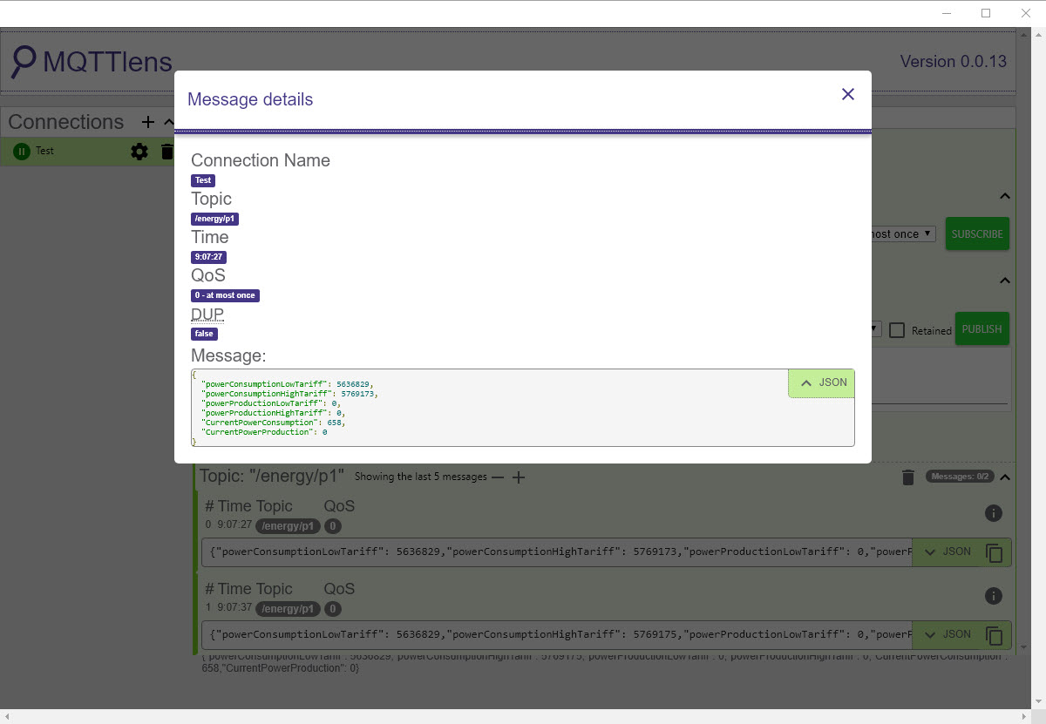Click the /energy/p1 topic badge in dialog
This screenshot has width=1046, height=724.
214,219
